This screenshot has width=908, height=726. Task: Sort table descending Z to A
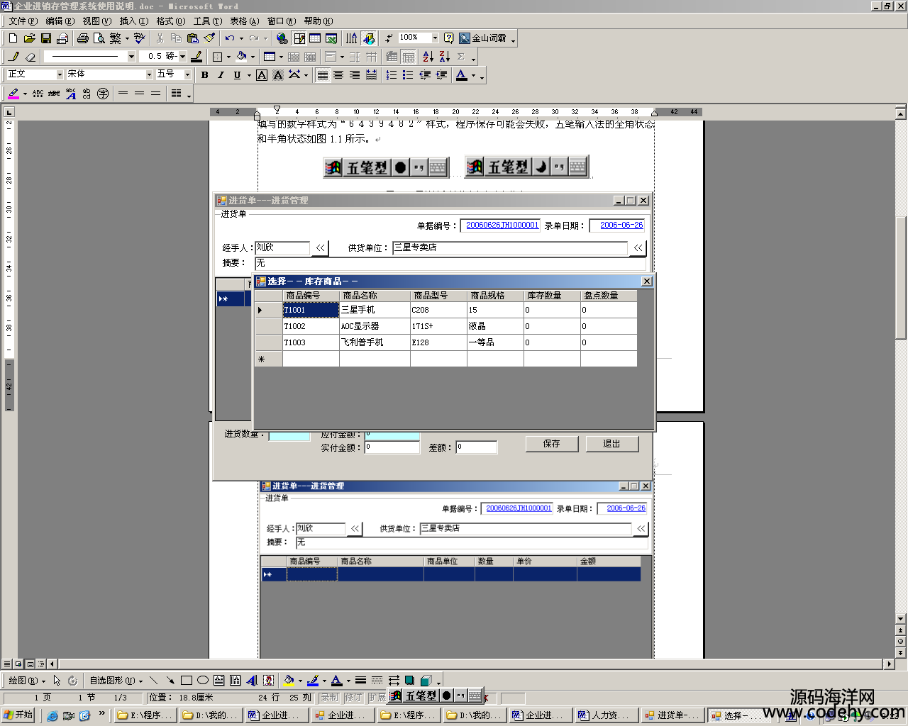445,57
